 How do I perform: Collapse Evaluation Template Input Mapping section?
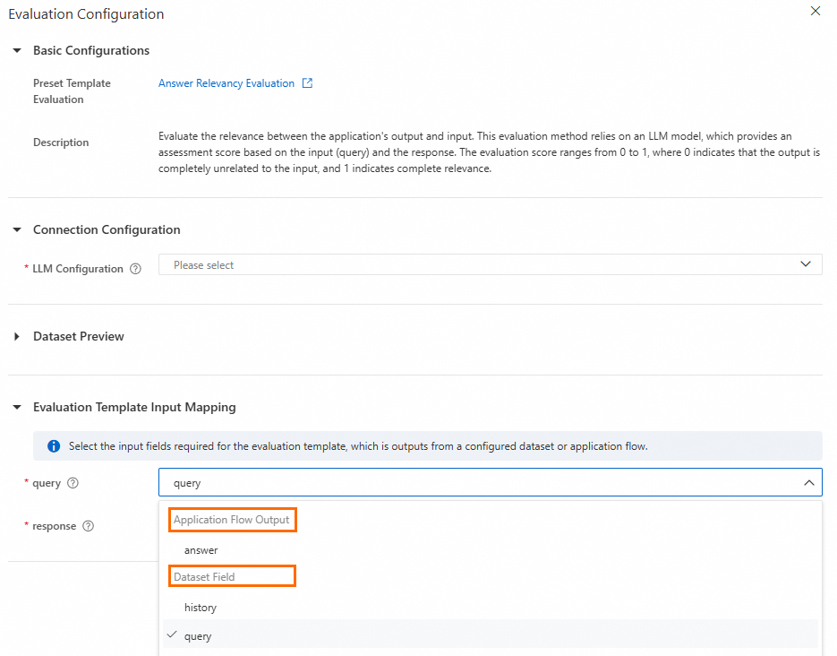click(x=17, y=407)
